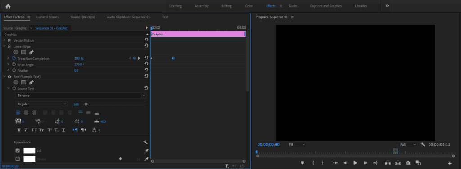Reset the Linear Wipe effect
461x169 pixels.
point(146,46)
